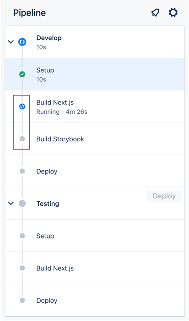Image resolution: width=189 pixels, height=321 pixels.
Task: Open pipeline settings gear icon
Action: (173, 13)
